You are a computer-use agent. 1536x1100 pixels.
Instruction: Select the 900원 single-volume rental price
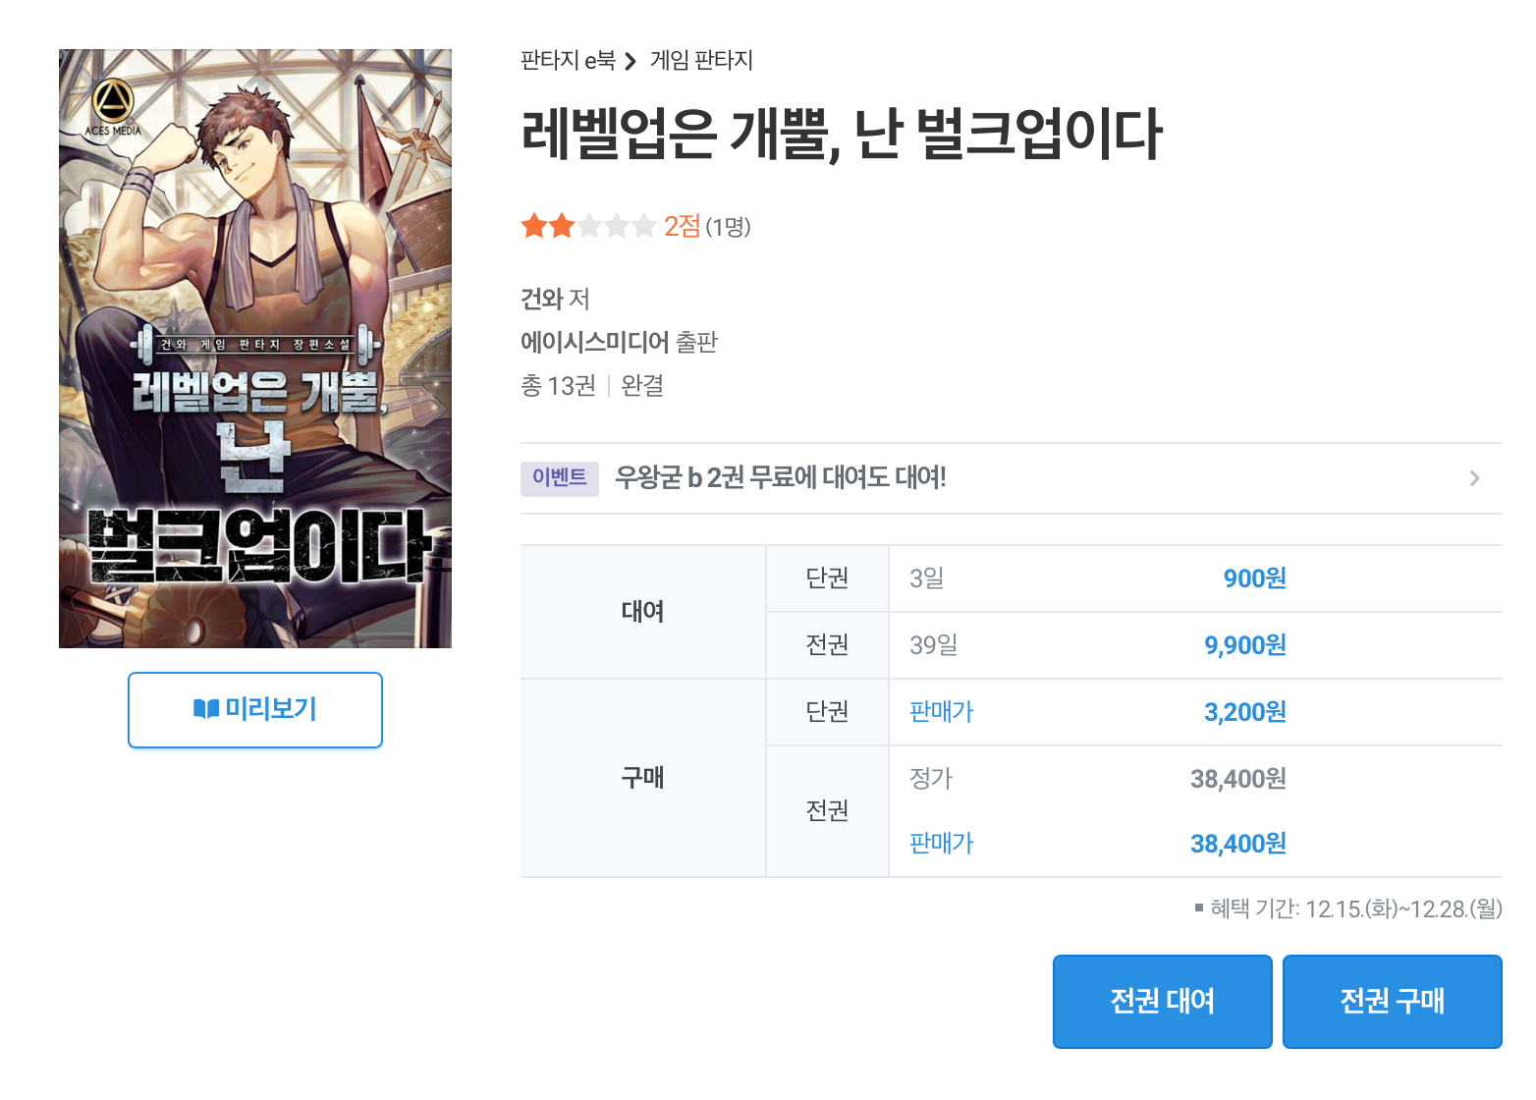[x=1254, y=578]
